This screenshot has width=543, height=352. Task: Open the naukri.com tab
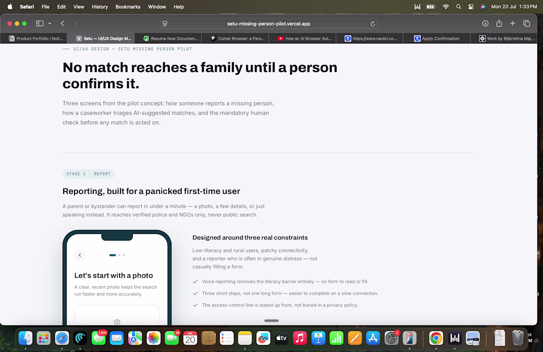coord(370,38)
